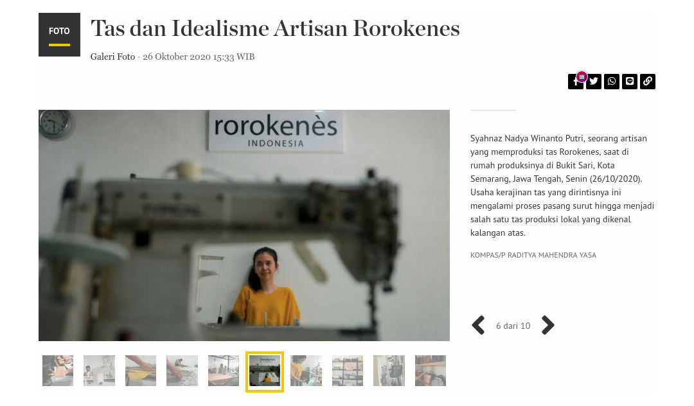Select the fifth thumbnail of workshop

pyautogui.click(x=224, y=371)
